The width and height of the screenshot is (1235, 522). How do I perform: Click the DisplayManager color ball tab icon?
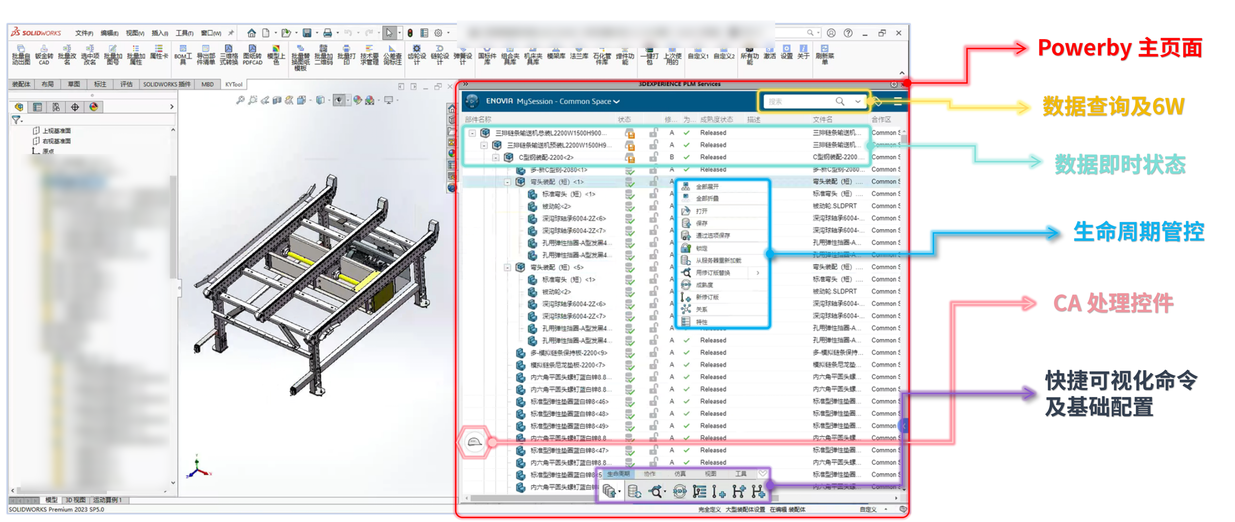(94, 107)
